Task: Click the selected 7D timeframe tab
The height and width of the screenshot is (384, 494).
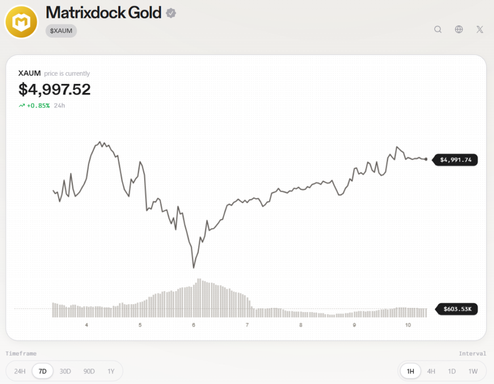Action: click(42, 371)
